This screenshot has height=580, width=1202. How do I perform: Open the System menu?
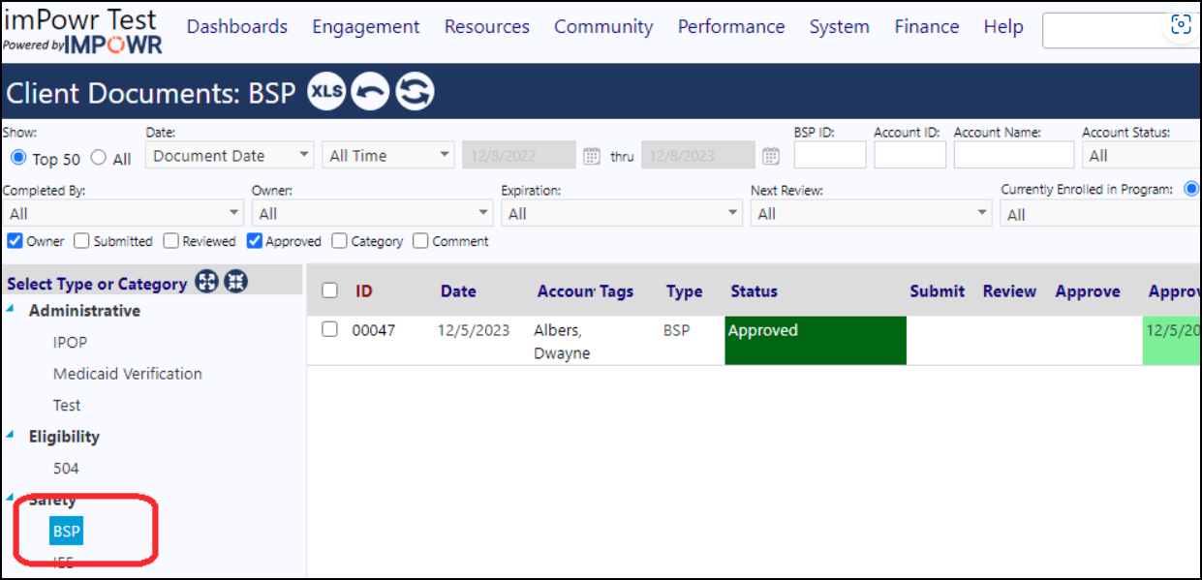pyautogui.click(x=840, y=27)
